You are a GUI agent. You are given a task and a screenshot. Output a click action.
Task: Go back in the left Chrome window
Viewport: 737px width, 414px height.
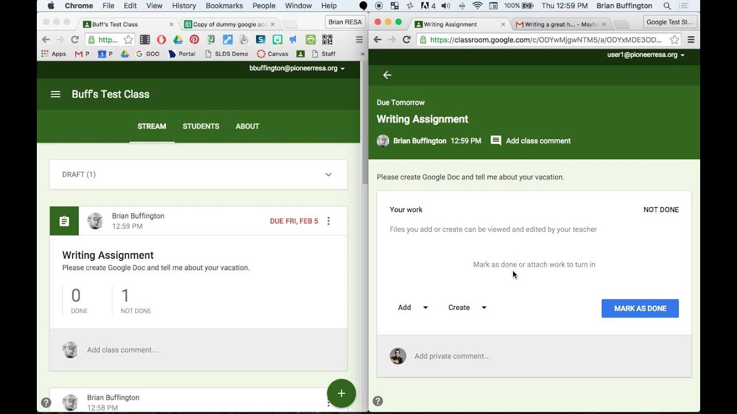[46, 40]
